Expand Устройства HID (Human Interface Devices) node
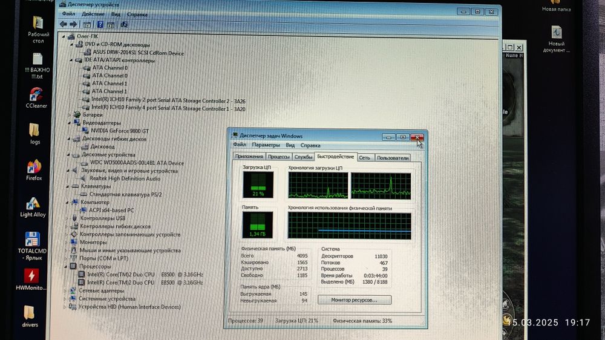This screenshot has width=605, height=340. point(65,307)
